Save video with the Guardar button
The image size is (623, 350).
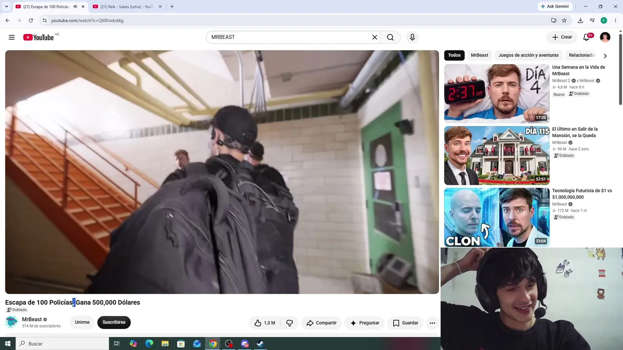pyautogui.click(x=405, y=323)
